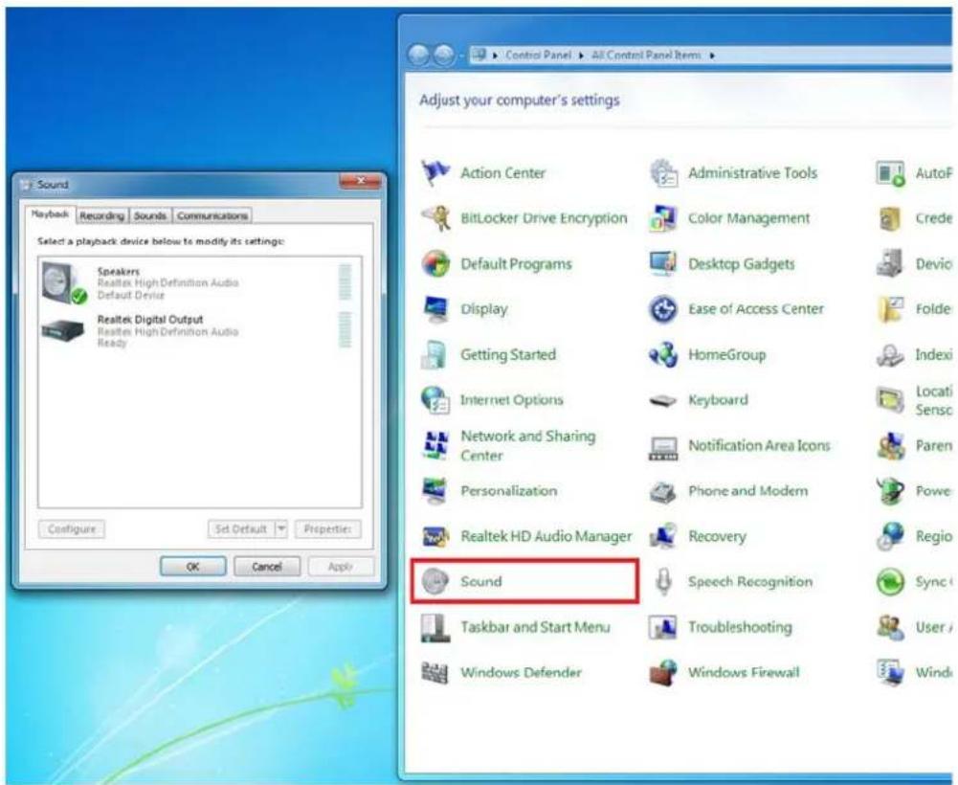Expand the Set Default dropdown arrow
Viewport: 958px width, 785px height.
(x=281, y=528)
